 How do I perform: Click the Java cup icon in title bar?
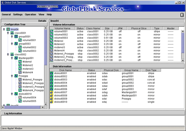coord(2,3)
